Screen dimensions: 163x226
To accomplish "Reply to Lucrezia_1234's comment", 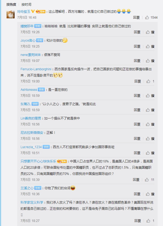I will pos(137,153).
